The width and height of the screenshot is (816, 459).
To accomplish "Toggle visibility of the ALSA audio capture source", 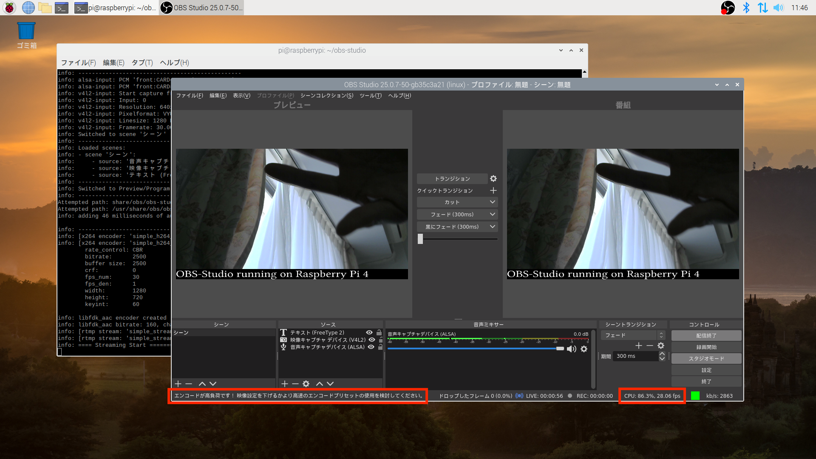I will point(371,347).
